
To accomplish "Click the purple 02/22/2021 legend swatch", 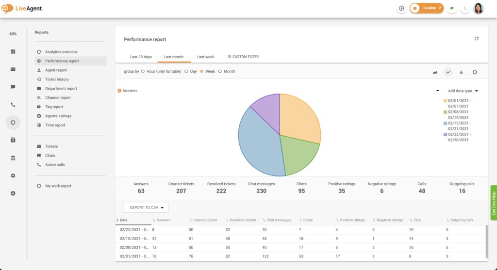I will 445,134.
